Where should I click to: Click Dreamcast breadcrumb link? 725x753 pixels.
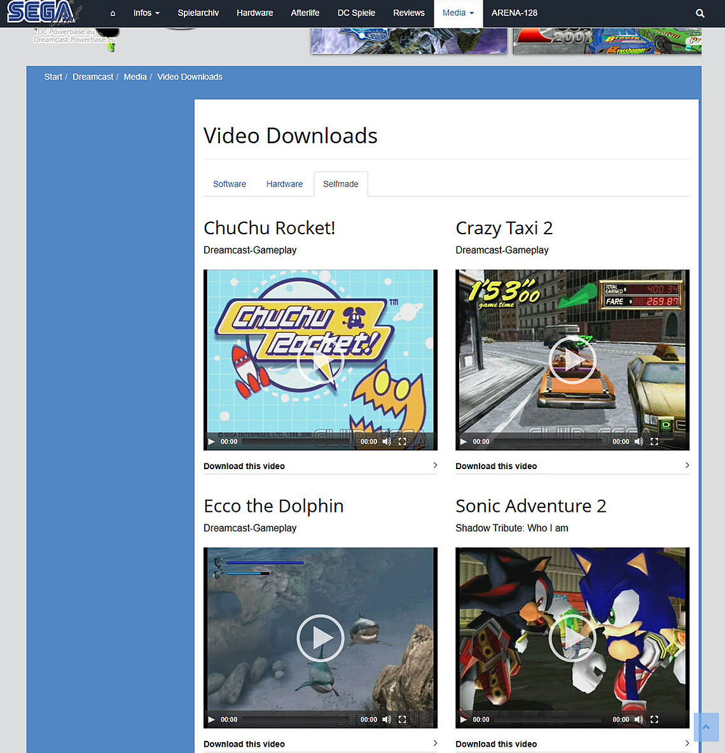click(x=93, y=77)
